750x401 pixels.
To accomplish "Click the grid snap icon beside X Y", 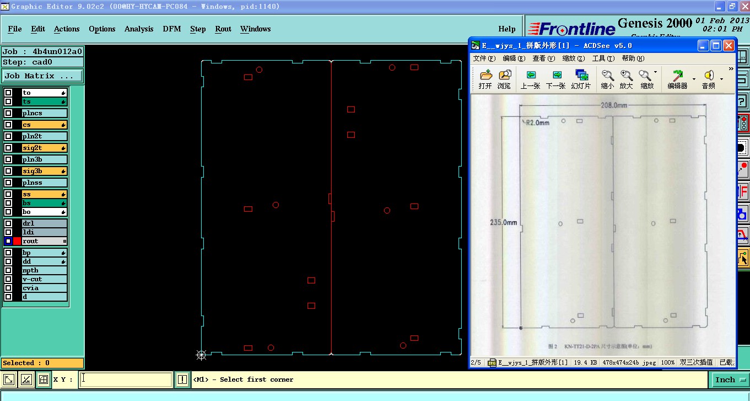I will (x=44, y=379).
